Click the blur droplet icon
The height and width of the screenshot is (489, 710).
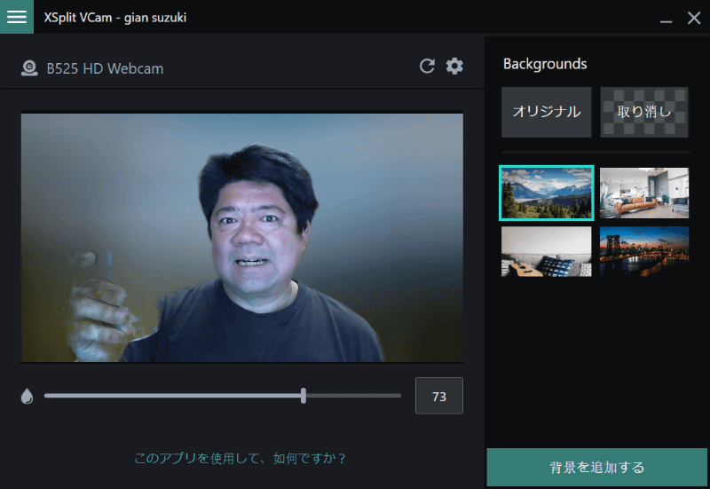(28, 396)
